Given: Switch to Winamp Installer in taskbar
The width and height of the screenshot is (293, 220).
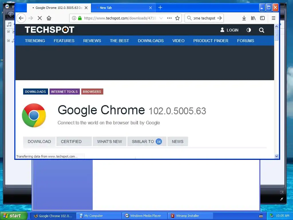Looking at the screenshot, I should tap(190, 216).
